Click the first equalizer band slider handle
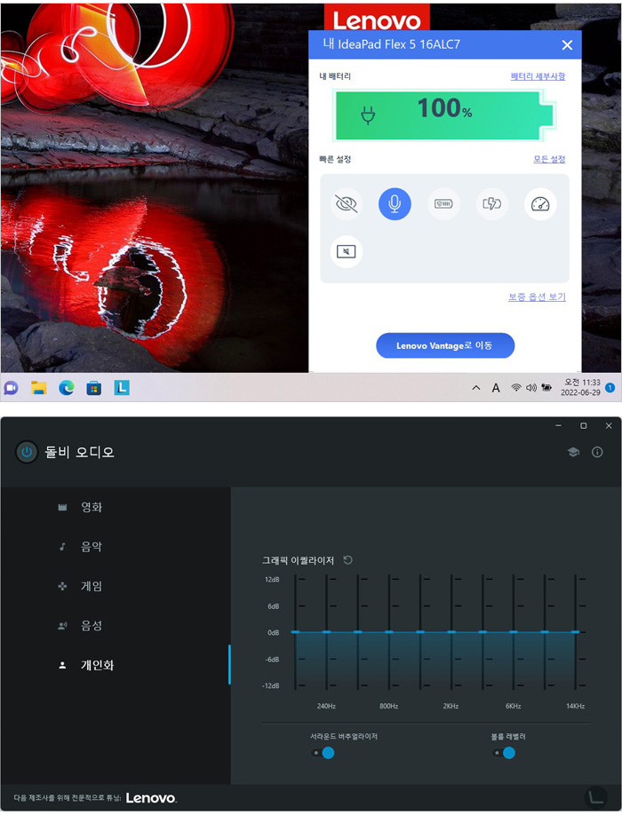This screenshot has height=815, width=622. click(x=295, y=632)
